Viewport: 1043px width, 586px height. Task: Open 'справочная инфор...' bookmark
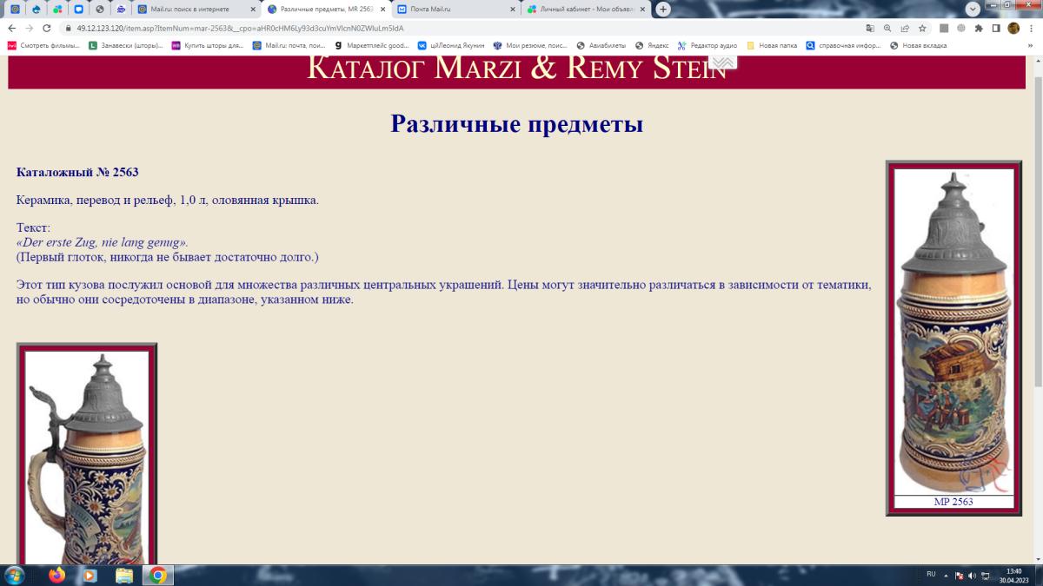tap(843, 45)
